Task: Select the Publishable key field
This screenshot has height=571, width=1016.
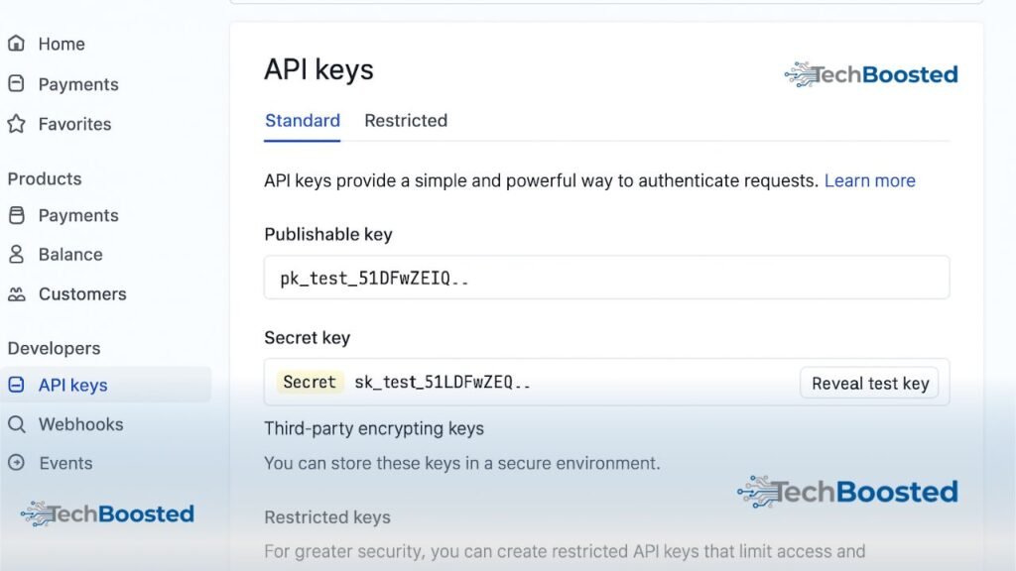Action: [x=605, y=278]
